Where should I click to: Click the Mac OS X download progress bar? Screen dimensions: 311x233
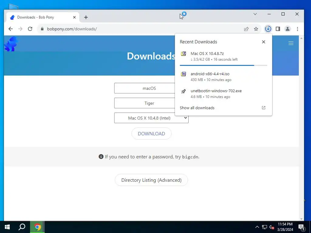pos(224,65)
